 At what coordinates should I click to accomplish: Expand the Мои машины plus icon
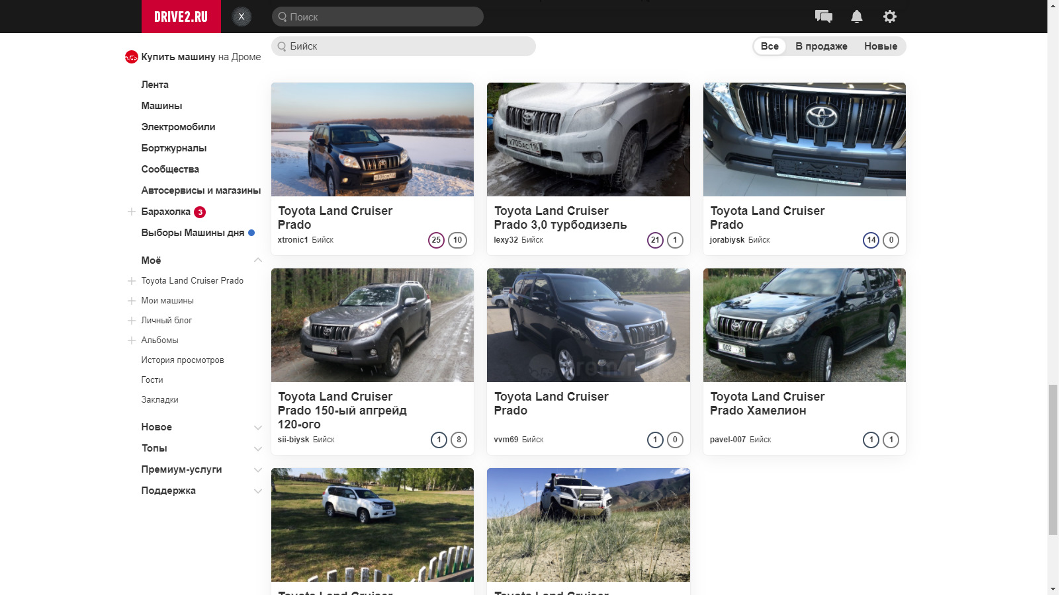tap(132, 301)
